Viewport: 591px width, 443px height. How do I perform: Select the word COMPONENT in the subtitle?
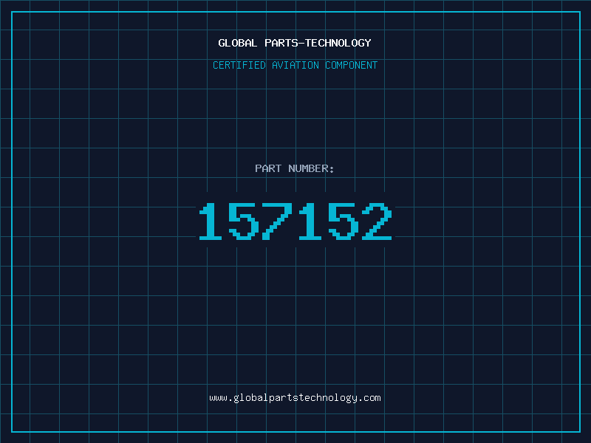coord(352,65)
